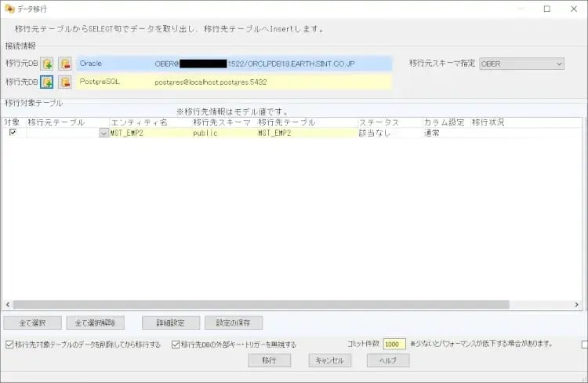The image size is (588, 383).
Task: Open help with the ヘルプ button
Action: [388, 360]
